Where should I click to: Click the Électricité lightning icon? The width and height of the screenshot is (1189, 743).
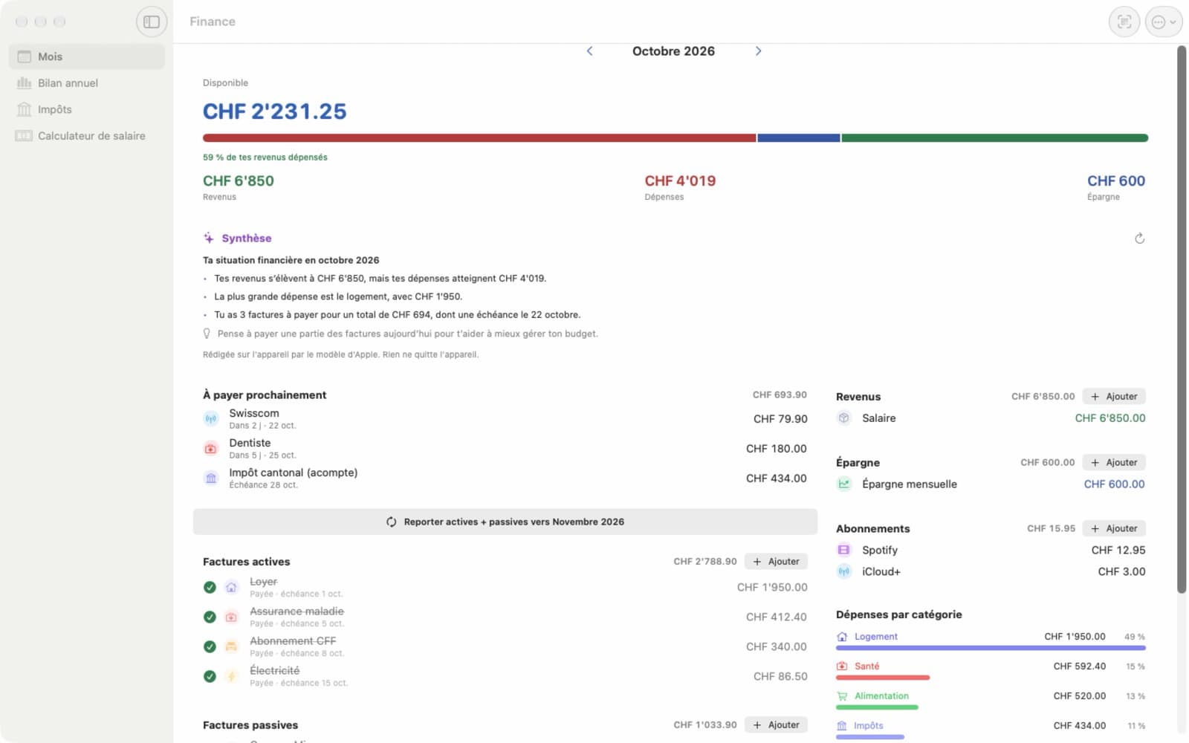pos(232,676)
